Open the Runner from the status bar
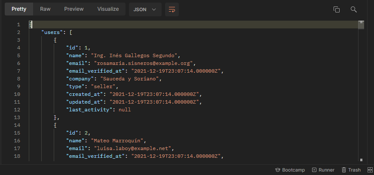 323,170
